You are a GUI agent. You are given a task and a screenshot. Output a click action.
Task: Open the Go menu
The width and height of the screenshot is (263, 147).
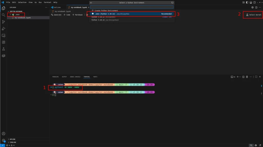[x=35, y=2]
